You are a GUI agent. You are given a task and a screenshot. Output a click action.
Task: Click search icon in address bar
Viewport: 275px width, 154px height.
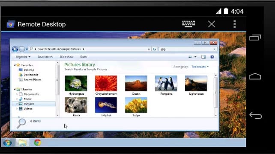tap(31, 49)
